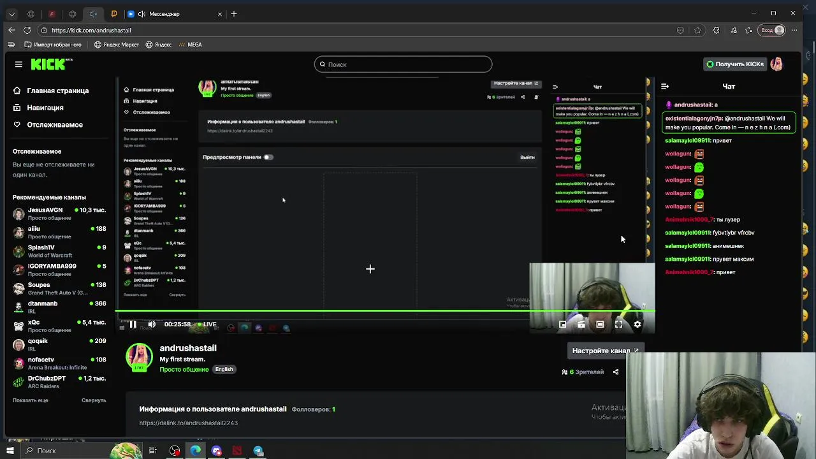Open andrushastail streamer avatar
Screen dimensions: 816x459
(x=139, y=358)
